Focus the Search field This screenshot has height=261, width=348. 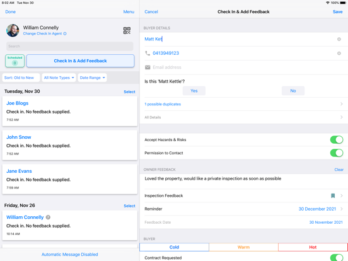70,46
